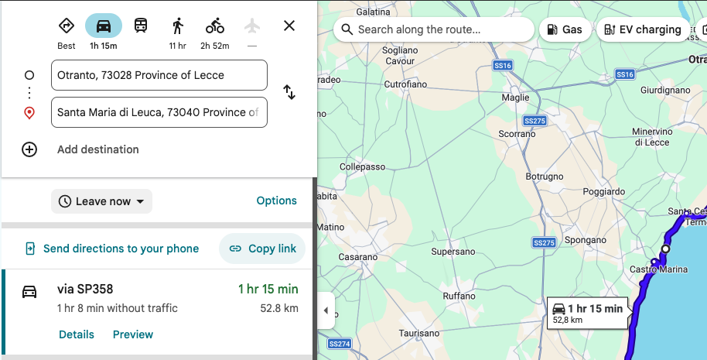The height and width of the screenshot is (360, 707).
Task: Click the Botrugno town label
Action: coord(545,177)
